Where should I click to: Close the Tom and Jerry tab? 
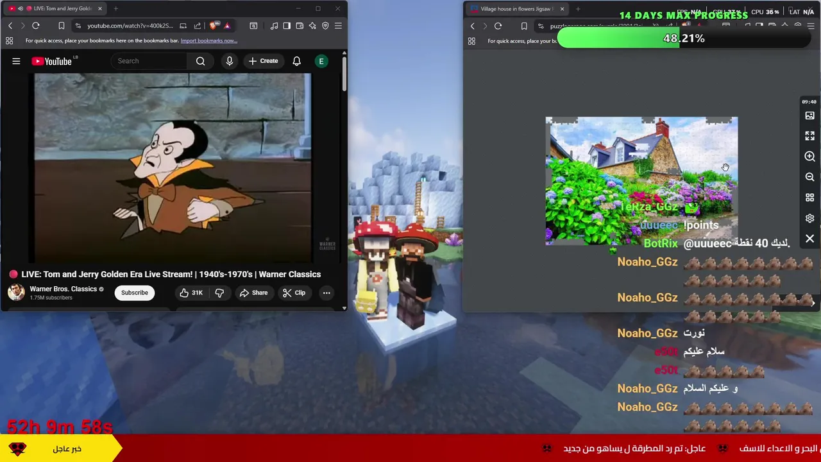pos(100,8)
